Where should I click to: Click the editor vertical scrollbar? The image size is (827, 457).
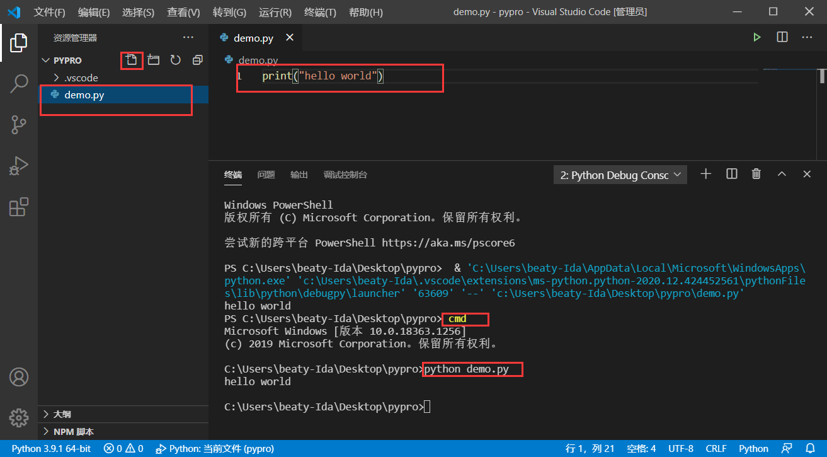(x=822, y=77)
